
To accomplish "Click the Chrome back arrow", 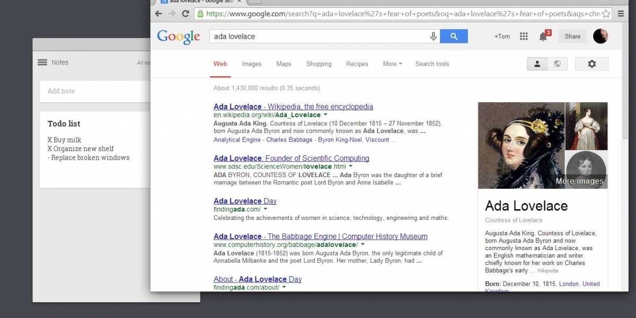I will click(158, 14).
